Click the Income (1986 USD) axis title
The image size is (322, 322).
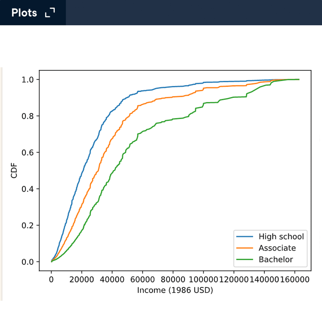(175, 290)
